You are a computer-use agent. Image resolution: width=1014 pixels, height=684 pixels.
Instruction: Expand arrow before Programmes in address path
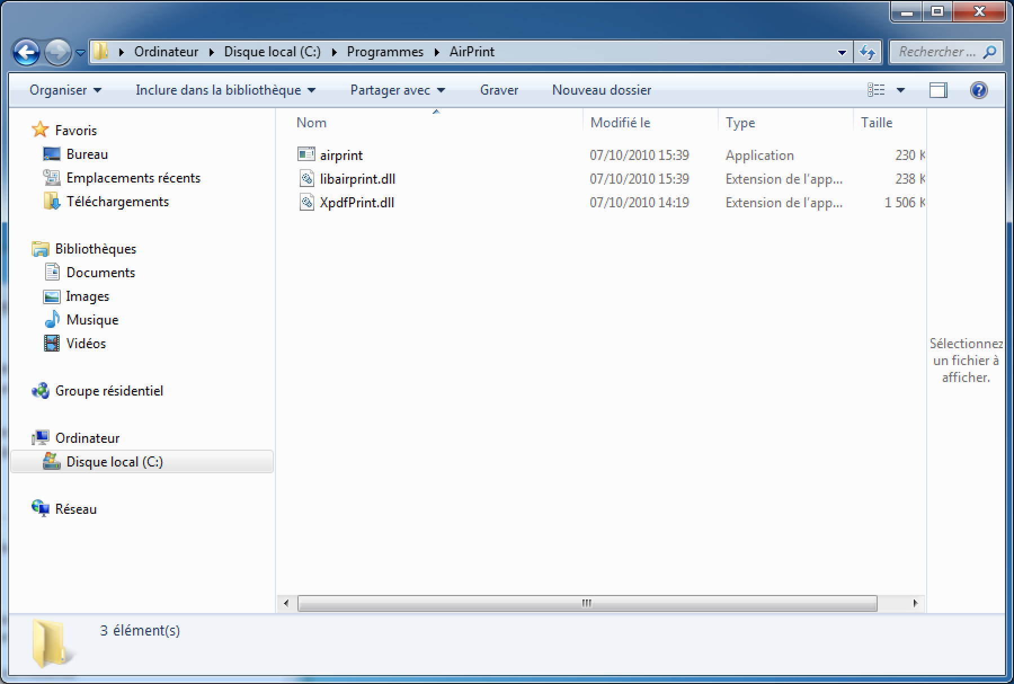click(x=335, y=52)
